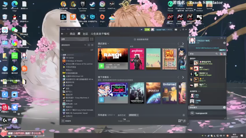246x138 pixels.
Task: Open Microsoft Edge desktop icon
Action: [x=15, y=6]
